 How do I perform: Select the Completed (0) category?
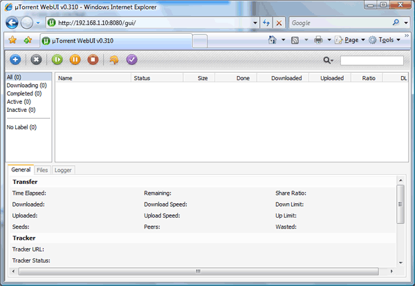(28, 93)
